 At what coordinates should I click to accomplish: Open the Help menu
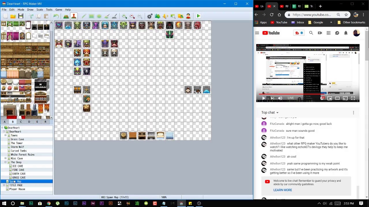[68, 9]
